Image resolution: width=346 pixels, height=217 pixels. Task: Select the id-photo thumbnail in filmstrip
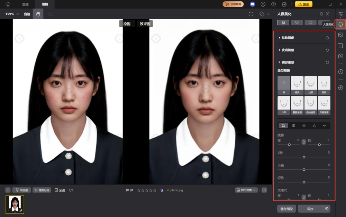point(15,204)
